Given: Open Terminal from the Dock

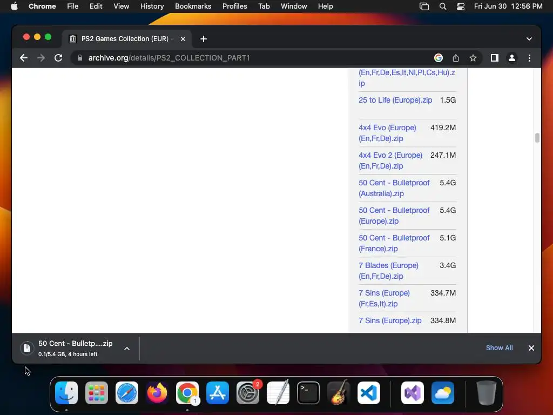Looking at the screenshot, I should (308, 393).
